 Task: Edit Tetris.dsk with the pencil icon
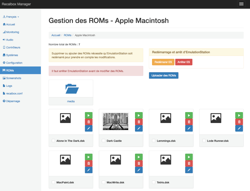point(189,170)
